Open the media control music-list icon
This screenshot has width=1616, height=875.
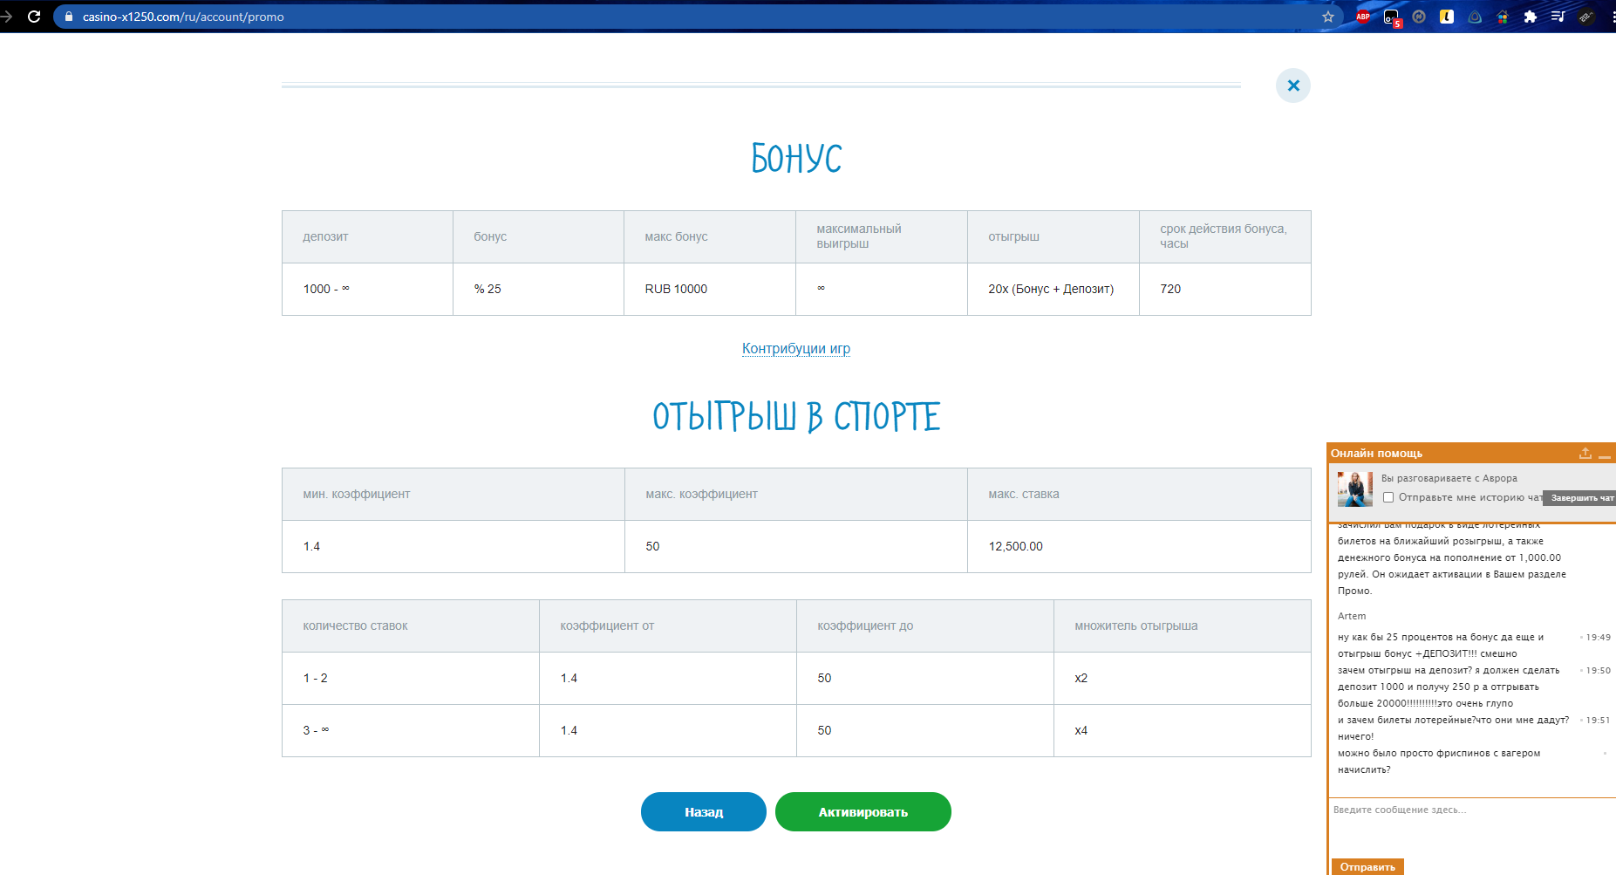[1558, 17]
